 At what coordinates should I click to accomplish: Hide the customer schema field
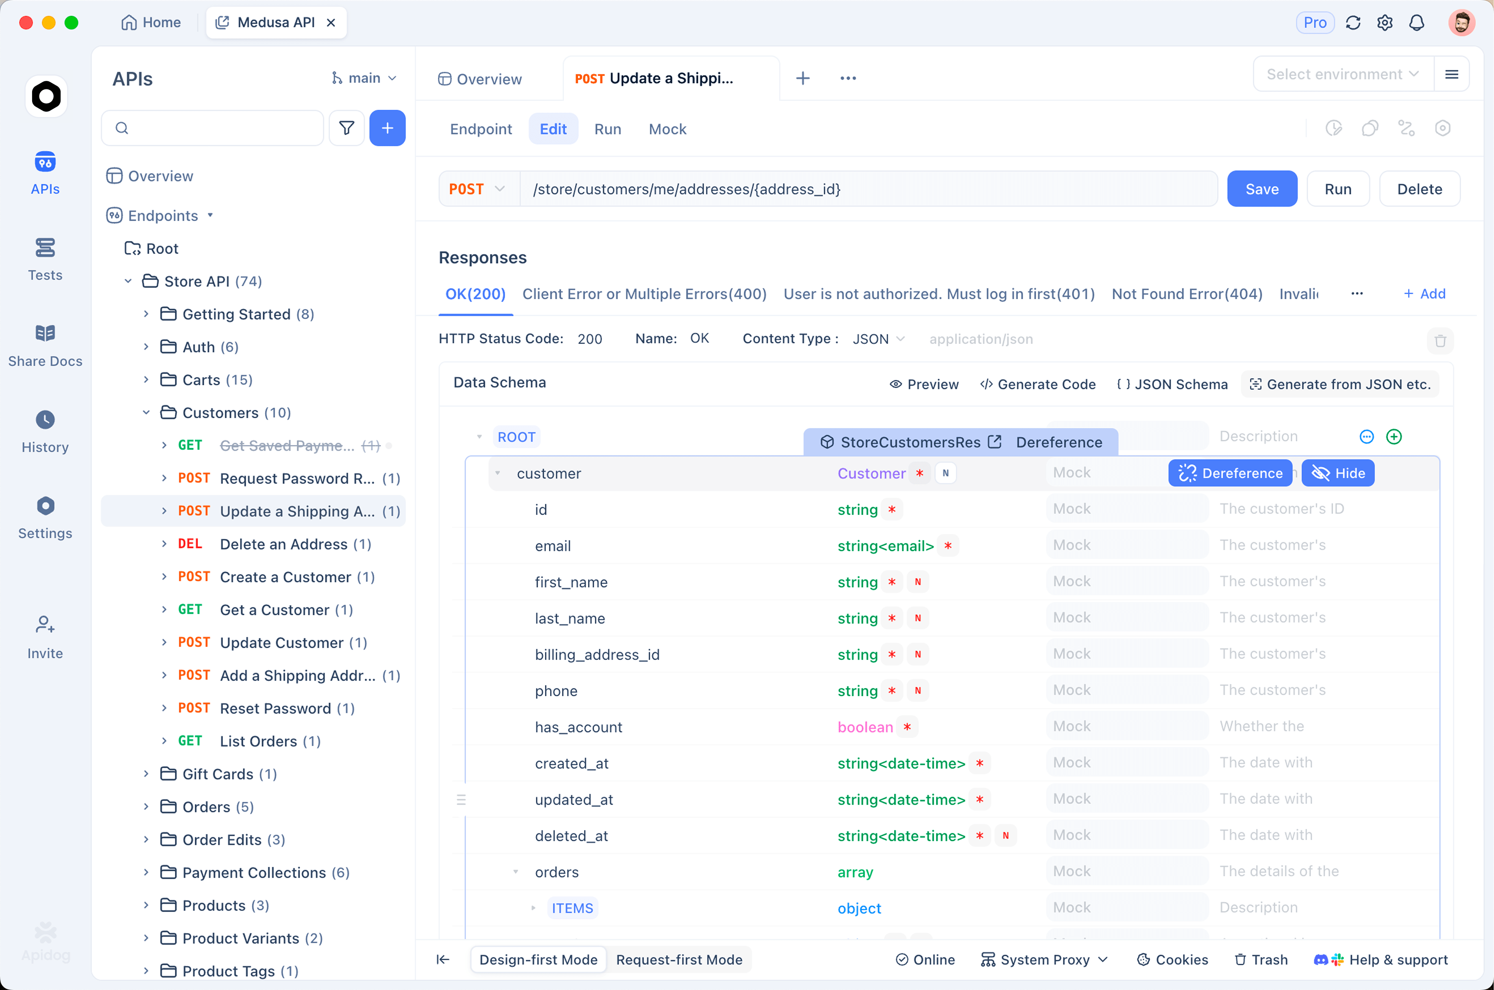click(1337, 473)
